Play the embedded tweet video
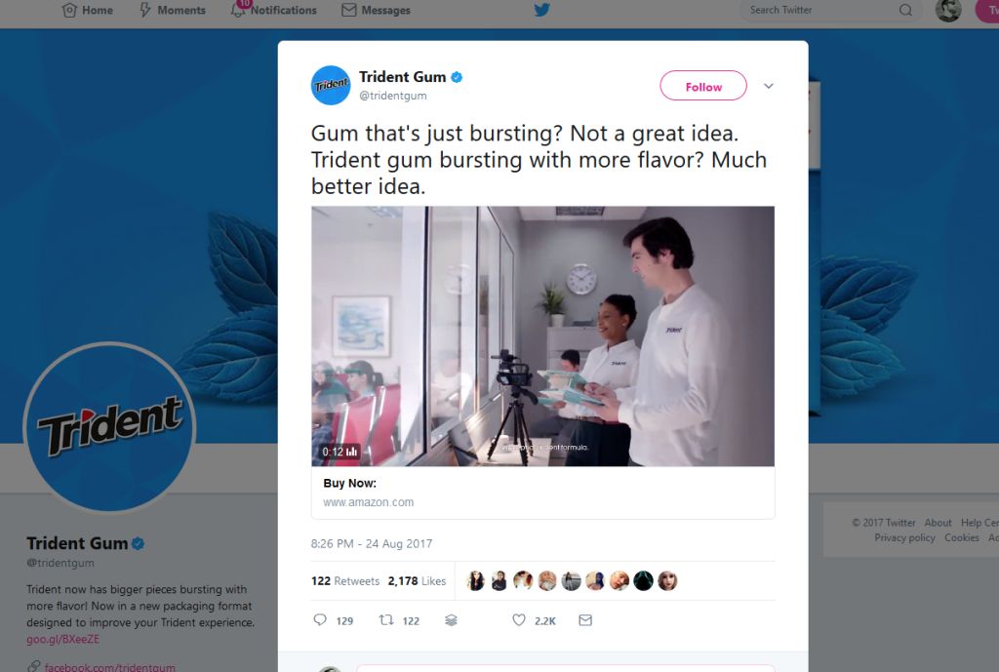 (542, 336)
